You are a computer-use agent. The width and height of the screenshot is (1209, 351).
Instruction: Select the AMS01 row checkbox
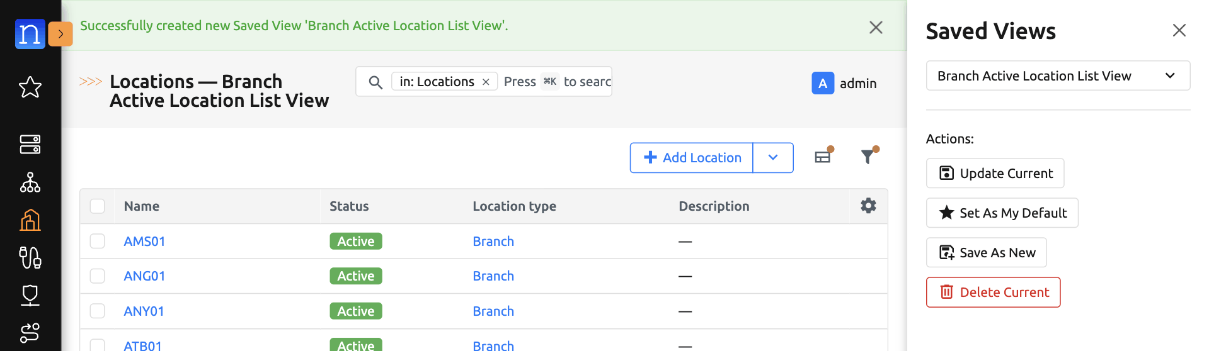[97, 242]
